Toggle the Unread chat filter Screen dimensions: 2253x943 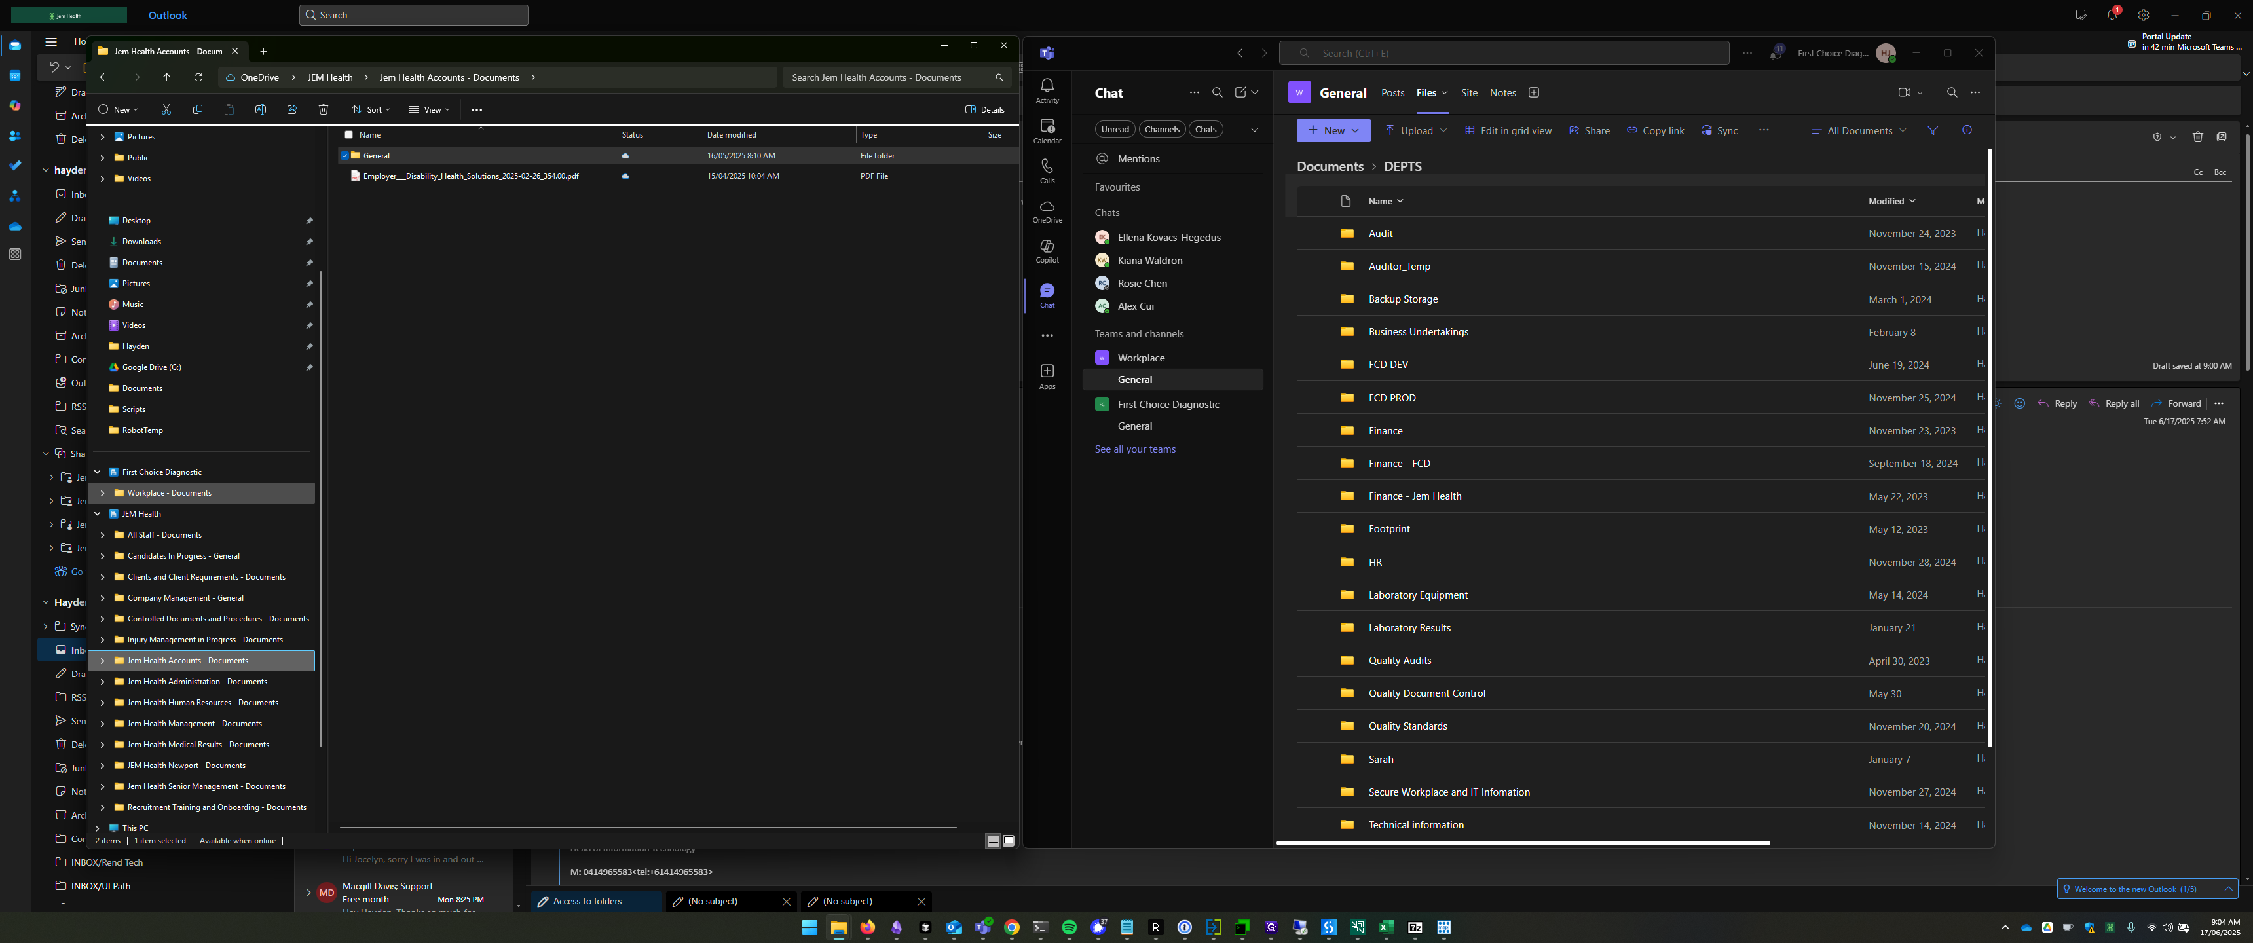[1114, 130]
